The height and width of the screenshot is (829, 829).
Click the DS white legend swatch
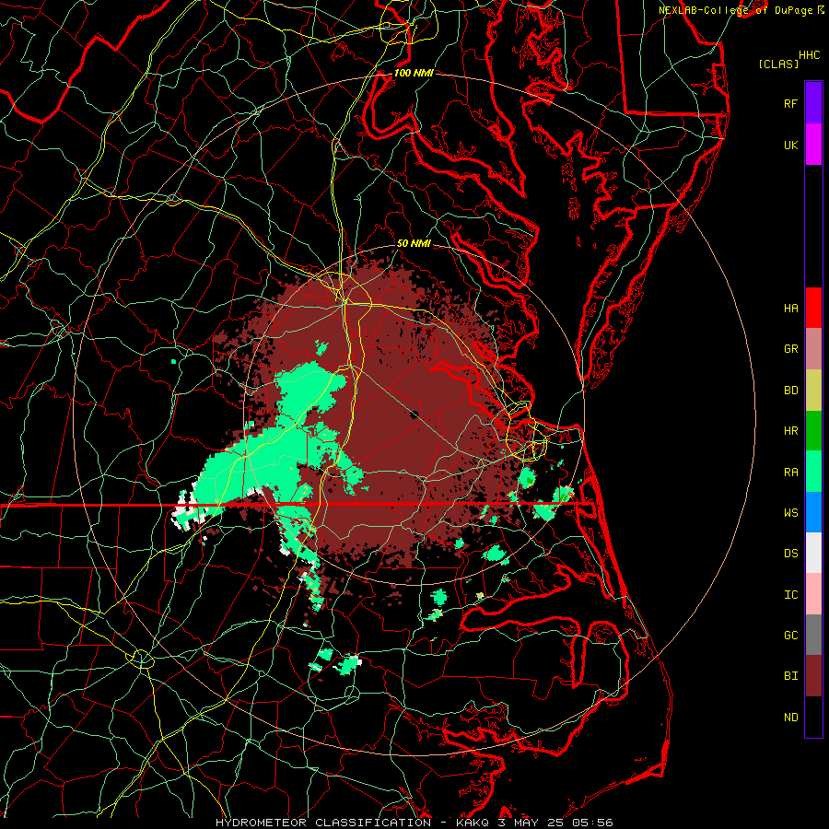(813, 553)
